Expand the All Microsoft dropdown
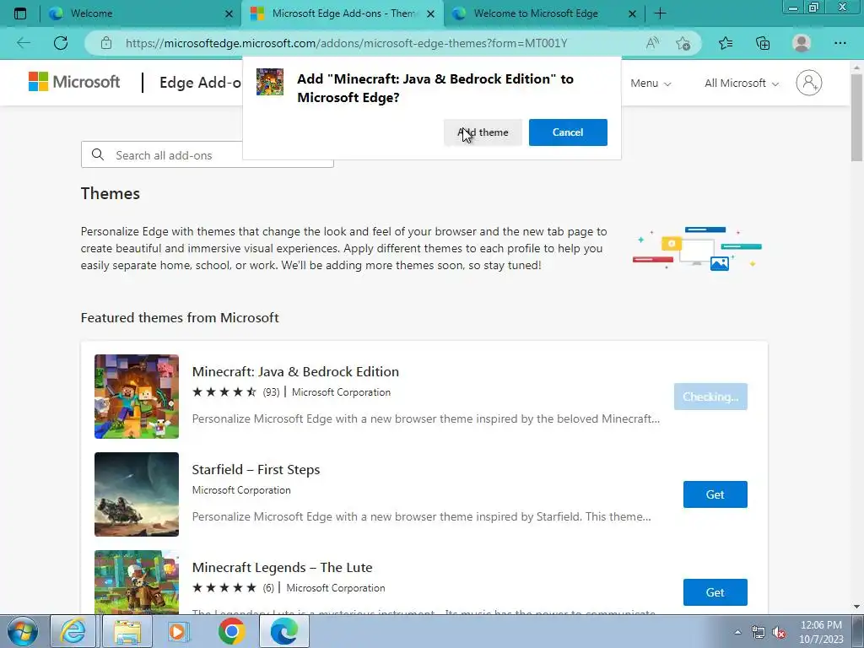 pos(742,84)
